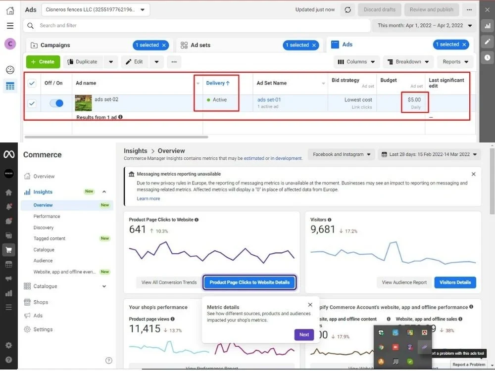Open the ads set-01 ad set link
The height and width of the screenshot is (371, 495).
tap(269, 100)
